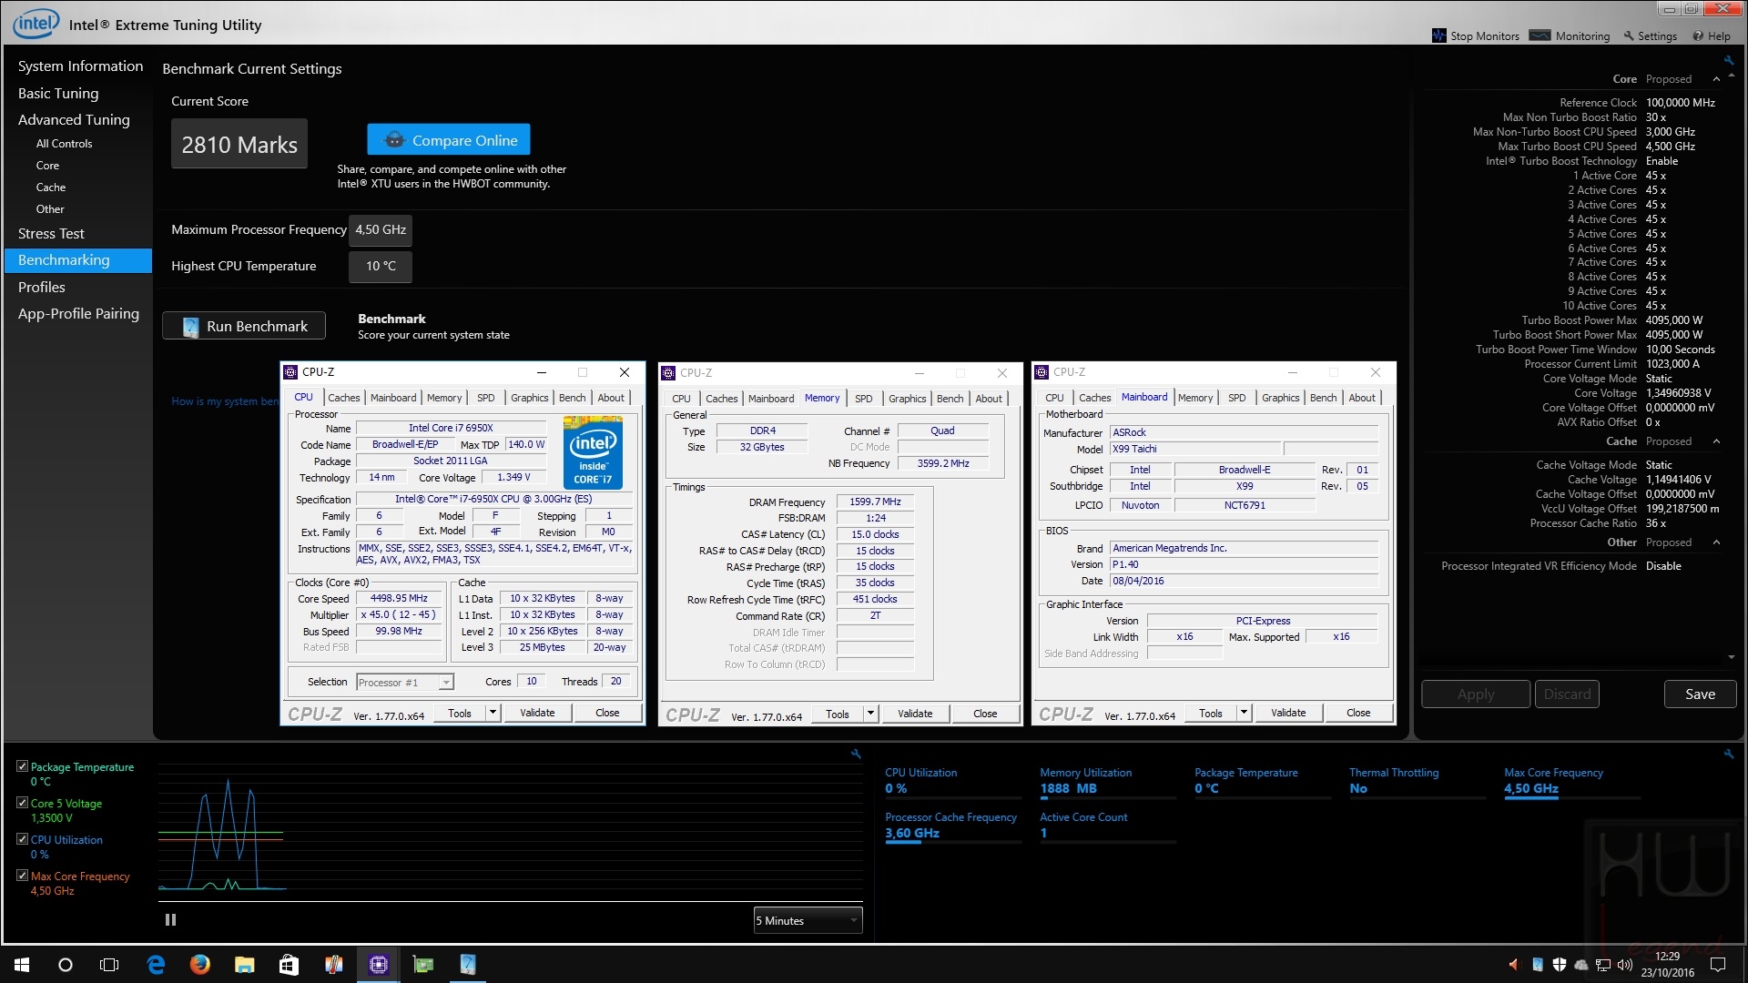Collapse the Other Proposed section
Screen dimensions: 1748x983
coord(1717,542)
